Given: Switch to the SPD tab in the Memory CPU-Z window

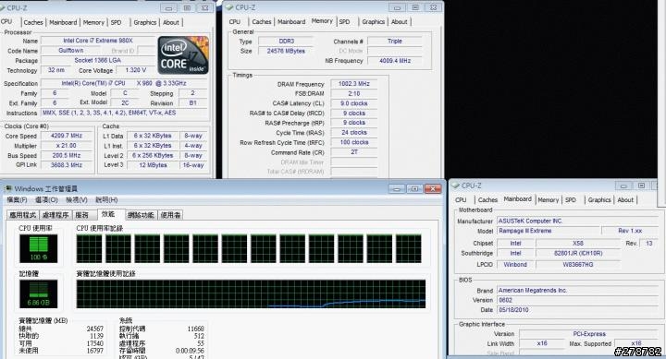Looking at the screenshot, I should (x=344, y=21).
